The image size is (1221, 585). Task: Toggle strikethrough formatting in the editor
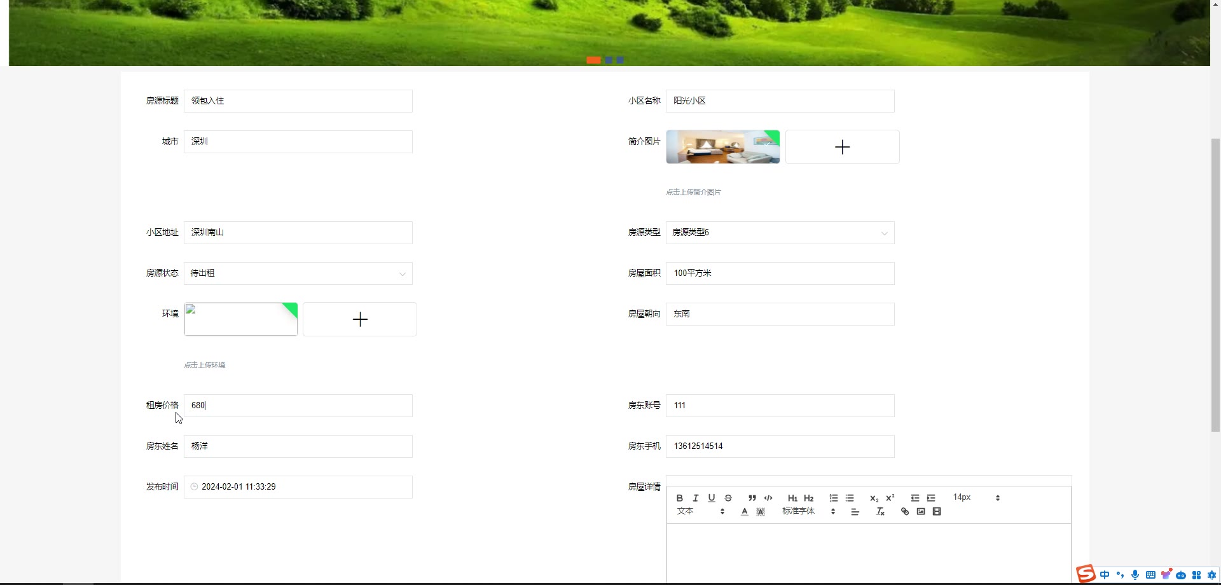point(728,498)
